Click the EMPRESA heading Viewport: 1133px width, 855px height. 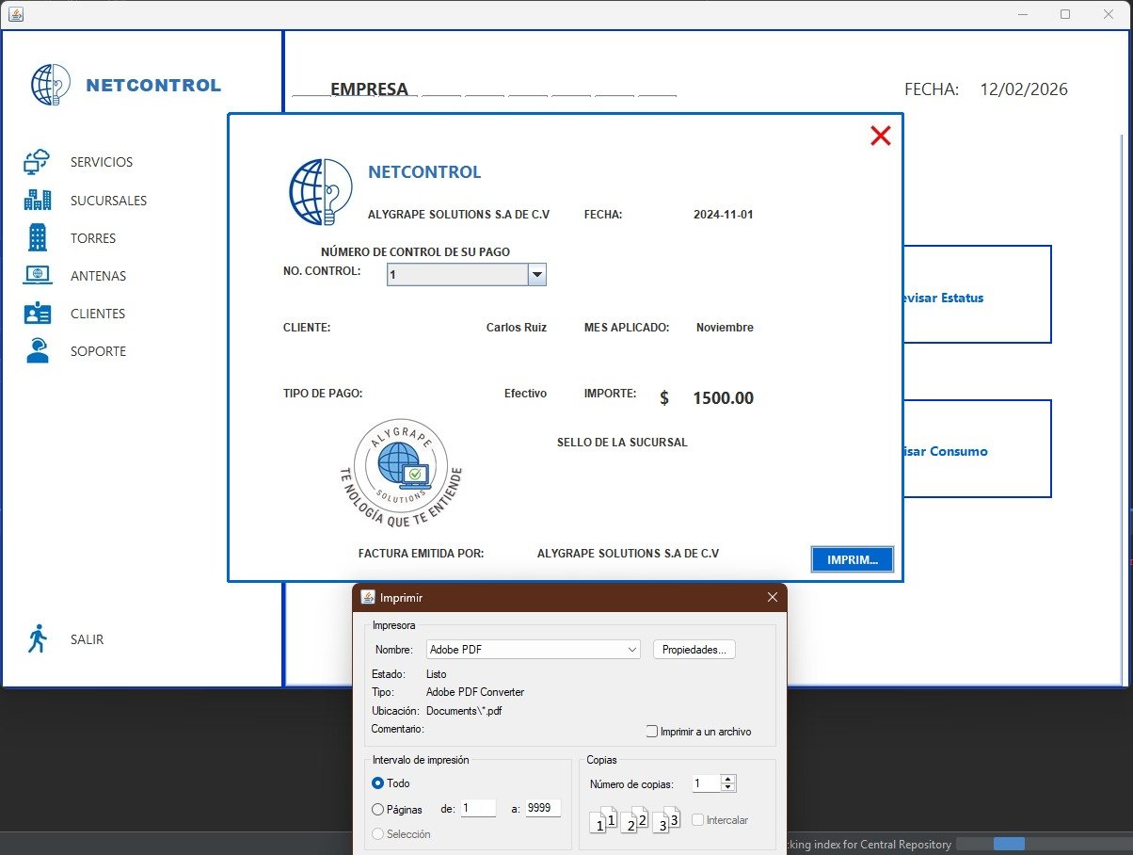click(x=369, y=89)
